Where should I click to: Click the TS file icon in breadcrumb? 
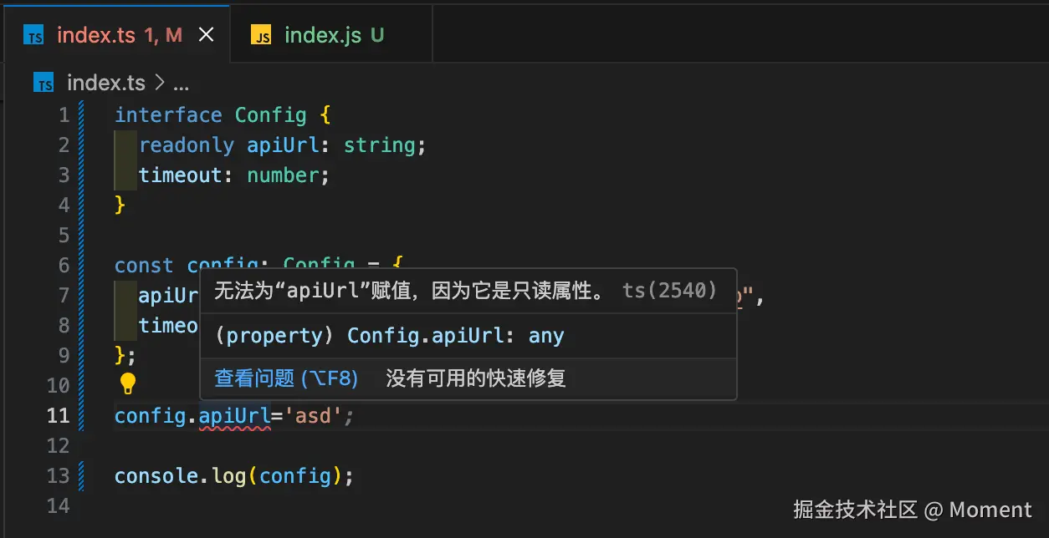[43, 83]
